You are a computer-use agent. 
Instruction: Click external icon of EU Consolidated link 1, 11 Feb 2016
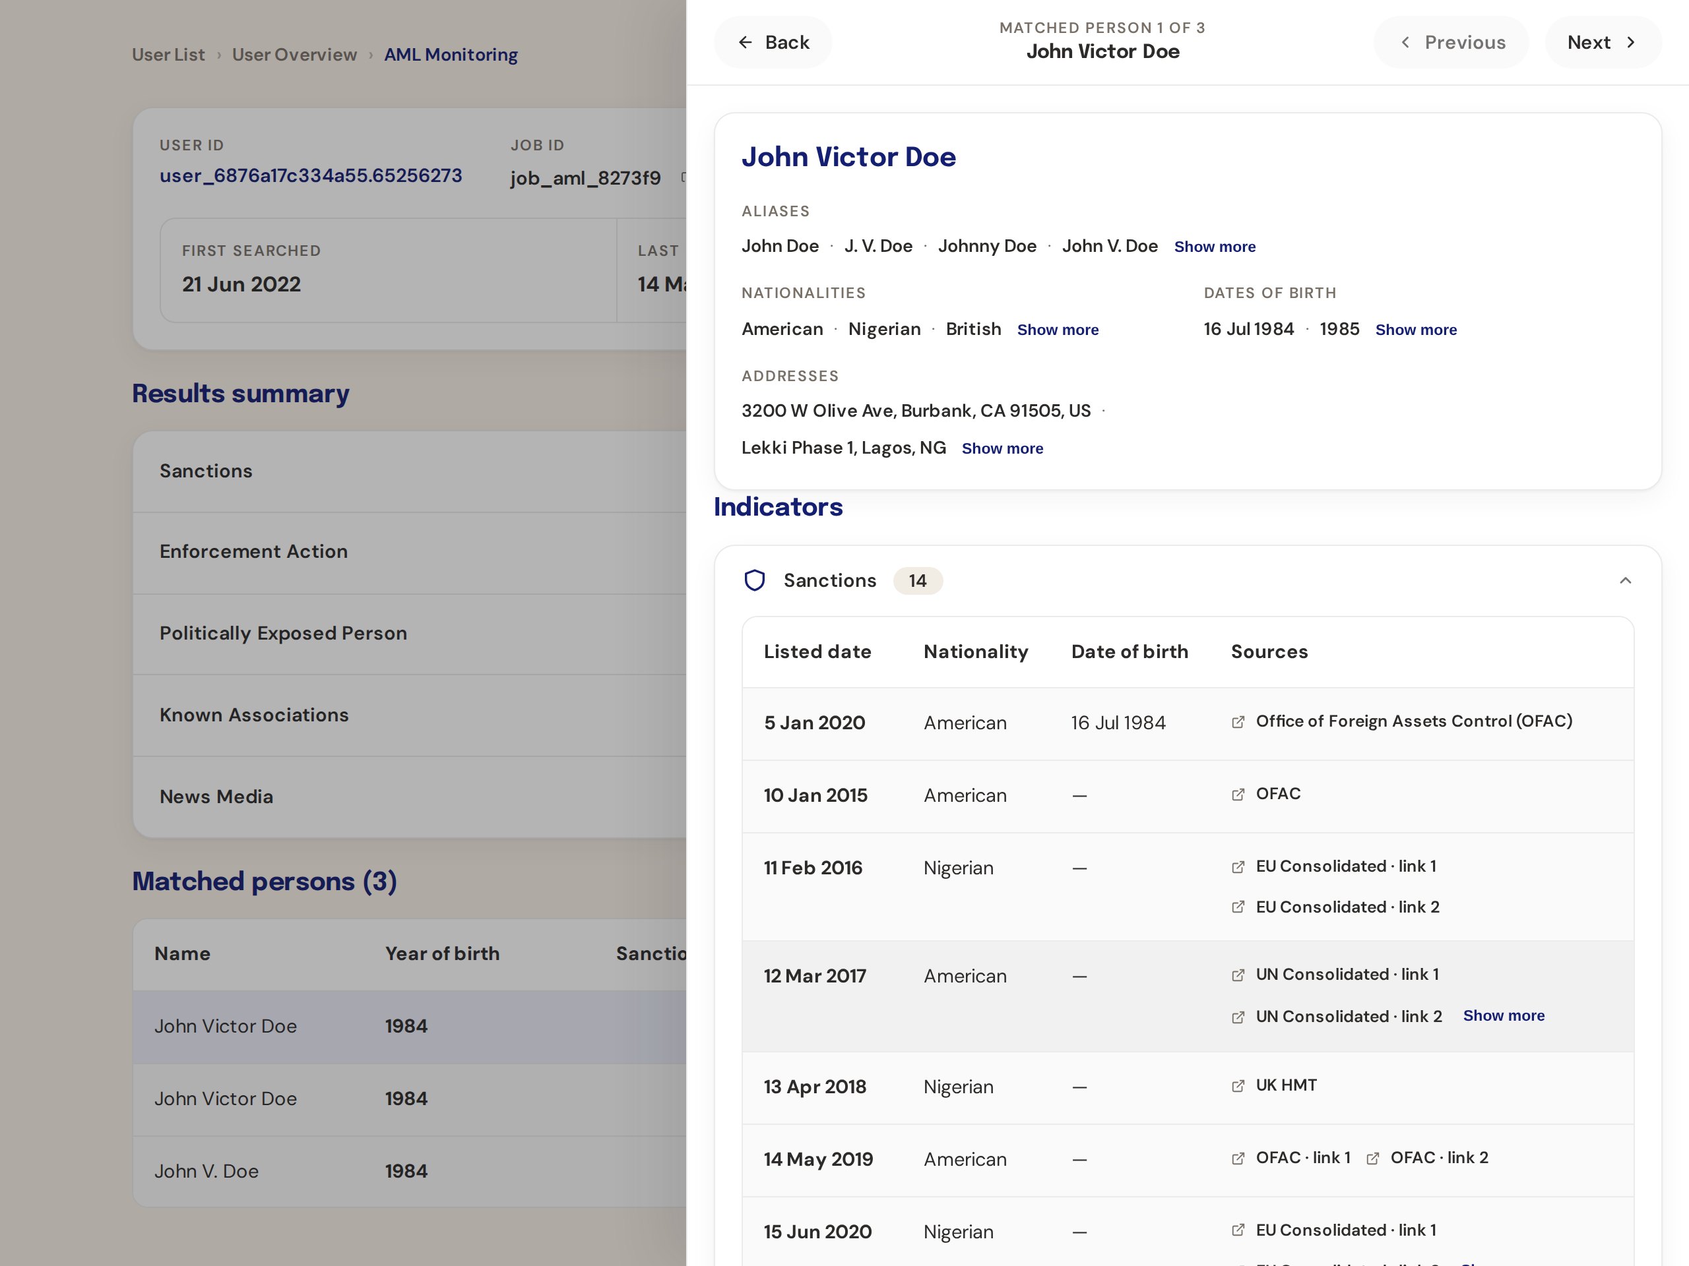click(x=1238, y=867)
